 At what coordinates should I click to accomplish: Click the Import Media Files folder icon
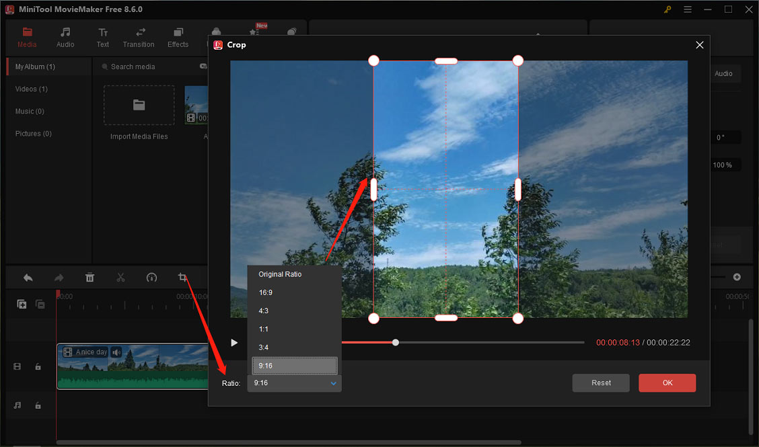[139, 105]
